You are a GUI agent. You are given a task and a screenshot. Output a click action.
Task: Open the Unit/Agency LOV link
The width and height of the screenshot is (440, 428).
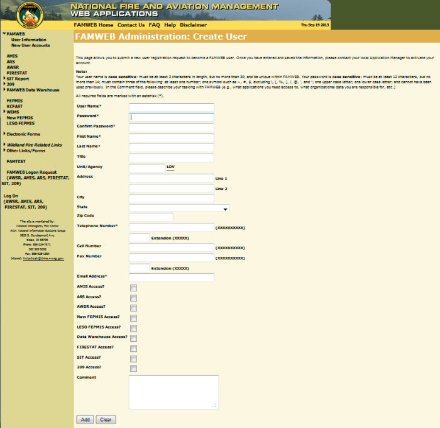[x=170, y=167]
